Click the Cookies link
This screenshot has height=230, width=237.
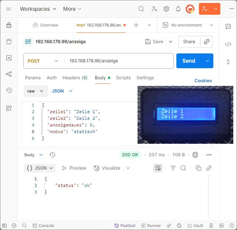203,81
